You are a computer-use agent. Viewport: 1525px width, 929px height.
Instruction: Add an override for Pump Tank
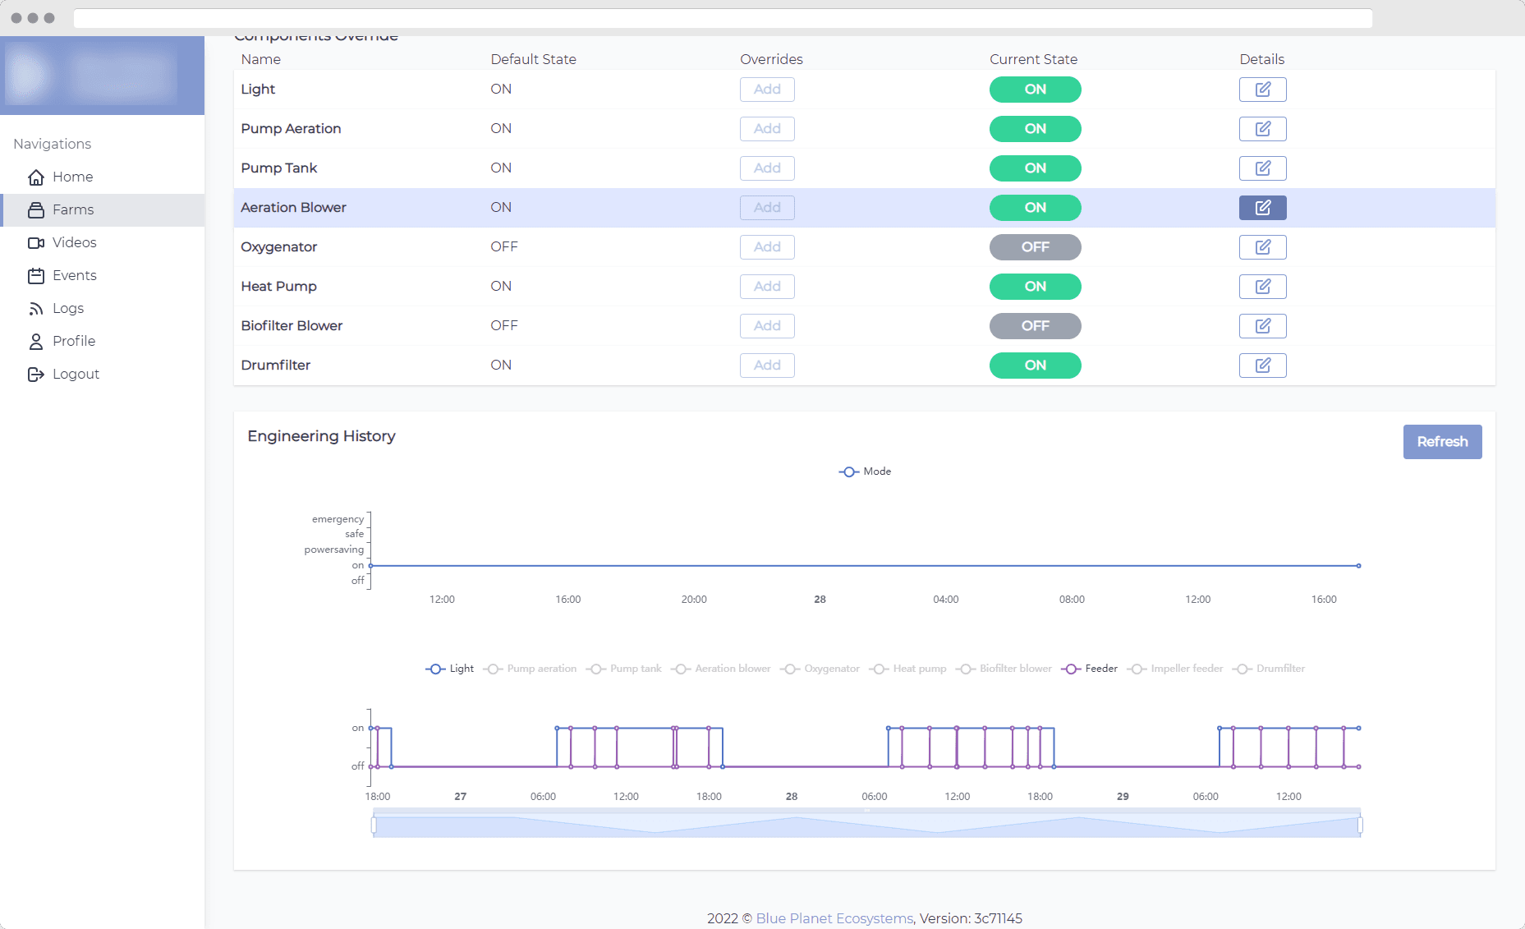point(766,168)
